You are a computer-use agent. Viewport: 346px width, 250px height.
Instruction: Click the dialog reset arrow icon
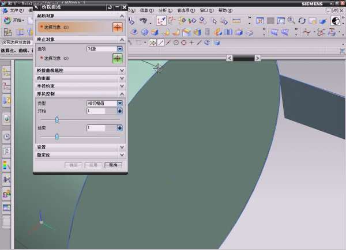click(110, 7)
